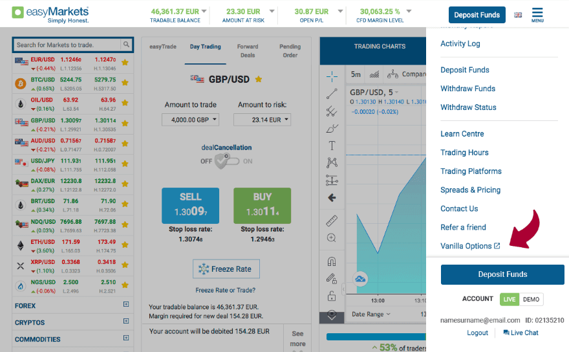The image size is (569, 352).
Task: Click the Freeze Rate or Trade? link
Action: click(226, 291)
